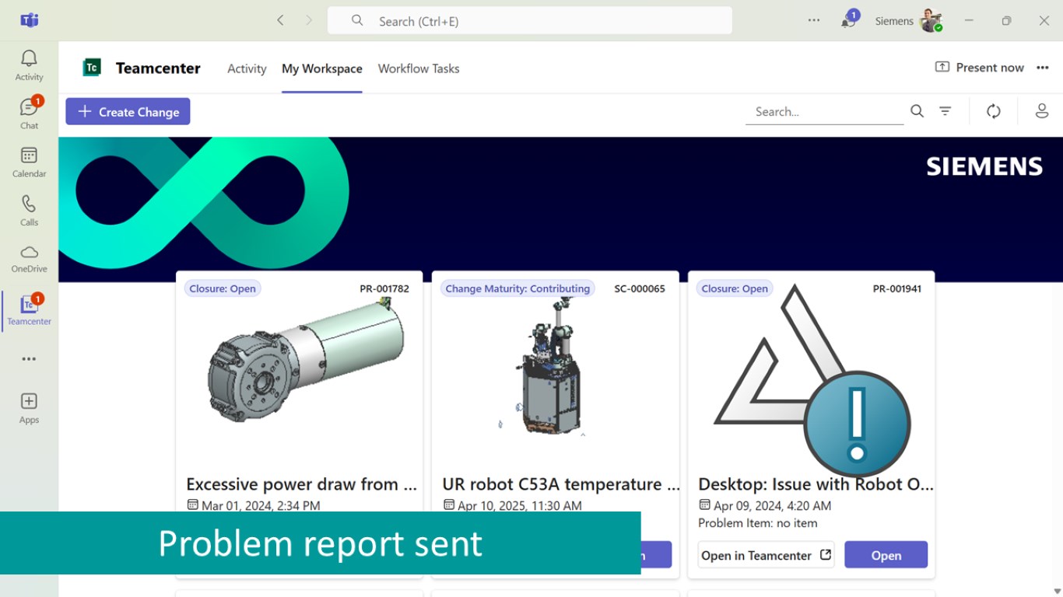Go forward using the right arrow
1063x597 pixels.
pos(309,21)
